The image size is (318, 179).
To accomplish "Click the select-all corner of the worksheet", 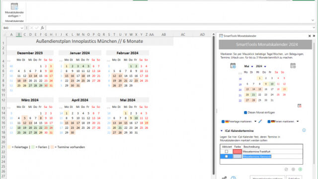I will (x=4, y=35).
